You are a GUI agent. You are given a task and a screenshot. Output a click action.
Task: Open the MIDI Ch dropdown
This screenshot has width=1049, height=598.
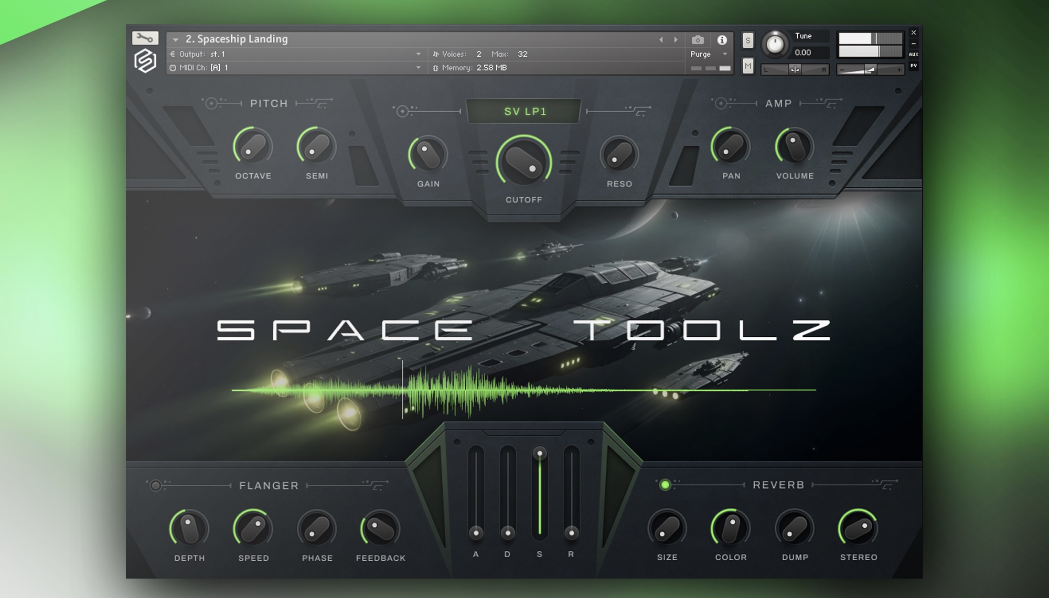coord(296,68)
